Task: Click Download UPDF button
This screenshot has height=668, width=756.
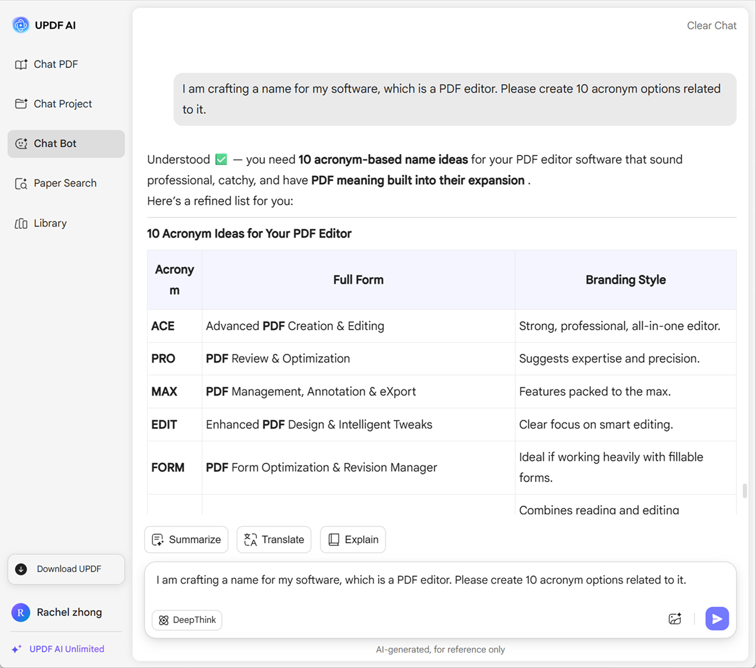Action: point(66,569)
